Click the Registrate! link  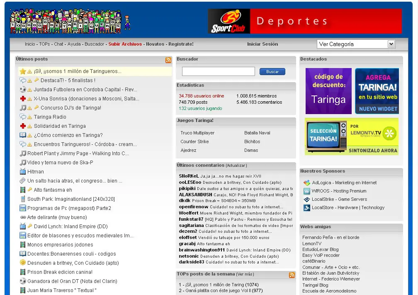[181, 44]
